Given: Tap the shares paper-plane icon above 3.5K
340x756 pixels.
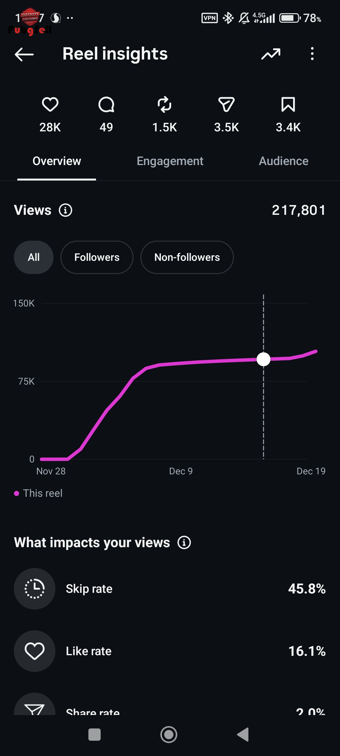Looking at the screenshot, I should coord(226,105).
